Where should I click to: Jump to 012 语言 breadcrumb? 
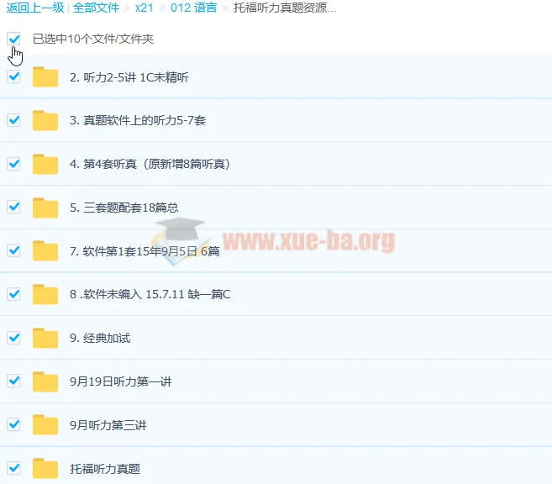click(x=193, y=8)
